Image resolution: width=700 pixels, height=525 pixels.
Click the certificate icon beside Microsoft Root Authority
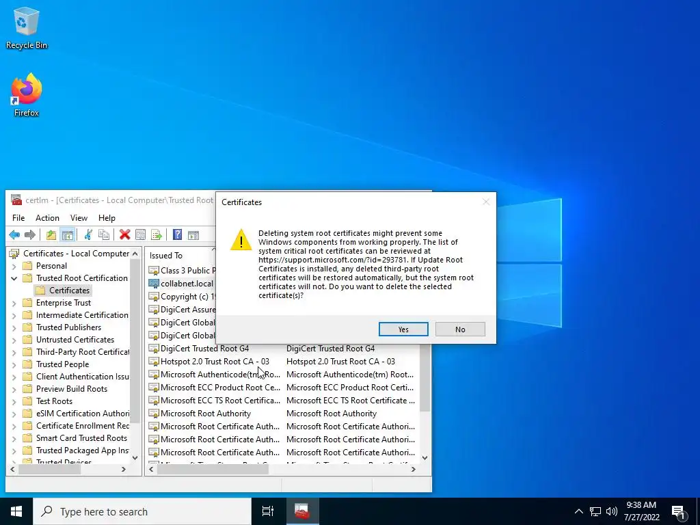coord(154,414)
